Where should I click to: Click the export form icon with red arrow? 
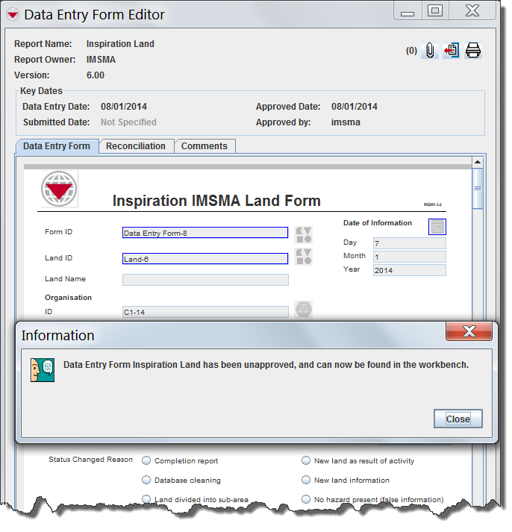pos(451,51)
